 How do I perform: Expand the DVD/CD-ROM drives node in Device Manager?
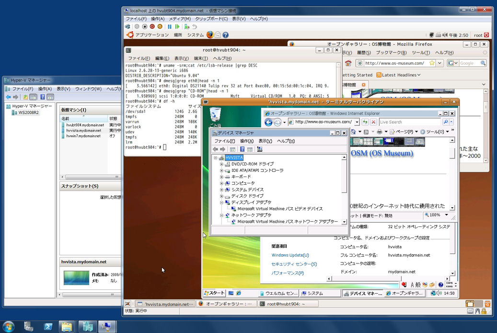[x=221, y=164]
